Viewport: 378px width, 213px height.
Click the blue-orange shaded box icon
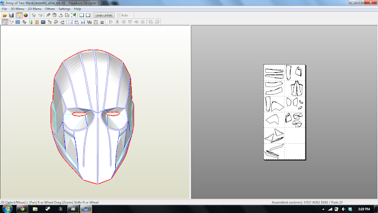(x=40, y=15)
